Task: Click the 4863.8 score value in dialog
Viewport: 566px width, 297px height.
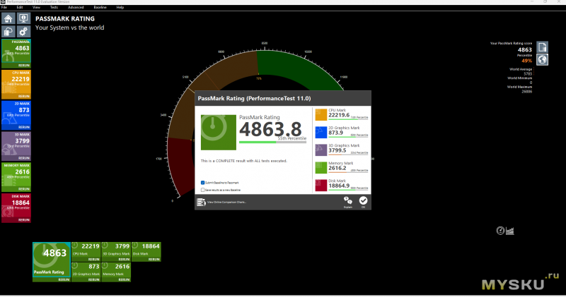Action: [x=270, y=129]
